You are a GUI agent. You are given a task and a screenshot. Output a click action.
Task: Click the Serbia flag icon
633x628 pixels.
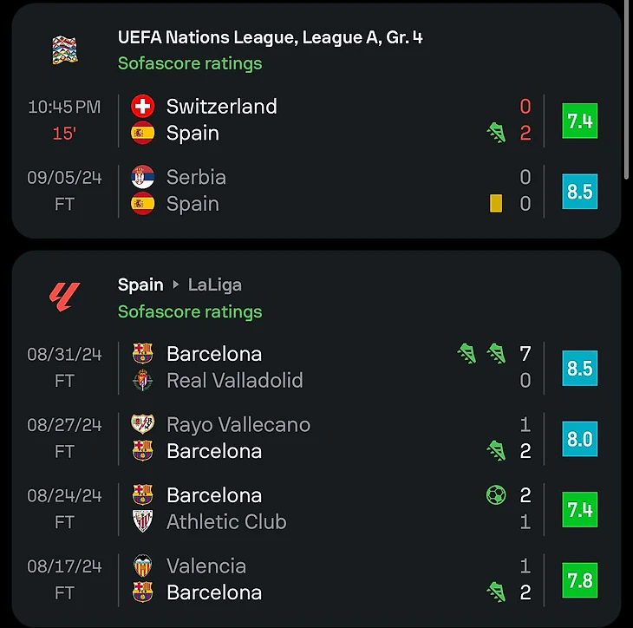[142, 178]
